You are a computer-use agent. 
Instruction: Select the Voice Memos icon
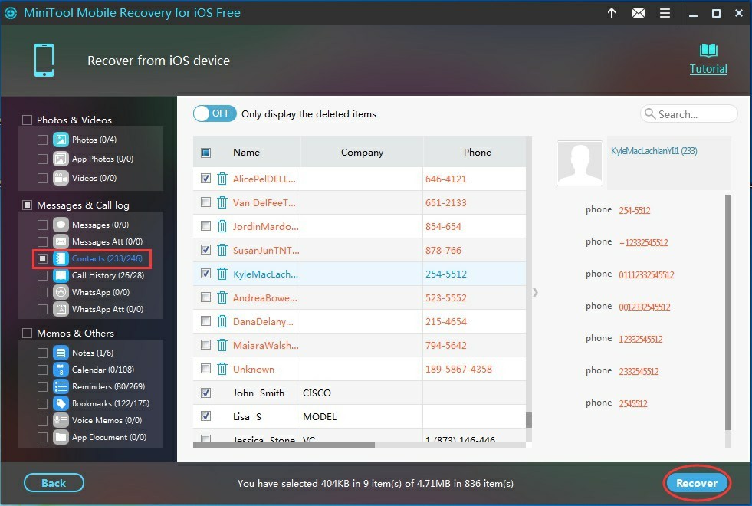pos(61,419)
